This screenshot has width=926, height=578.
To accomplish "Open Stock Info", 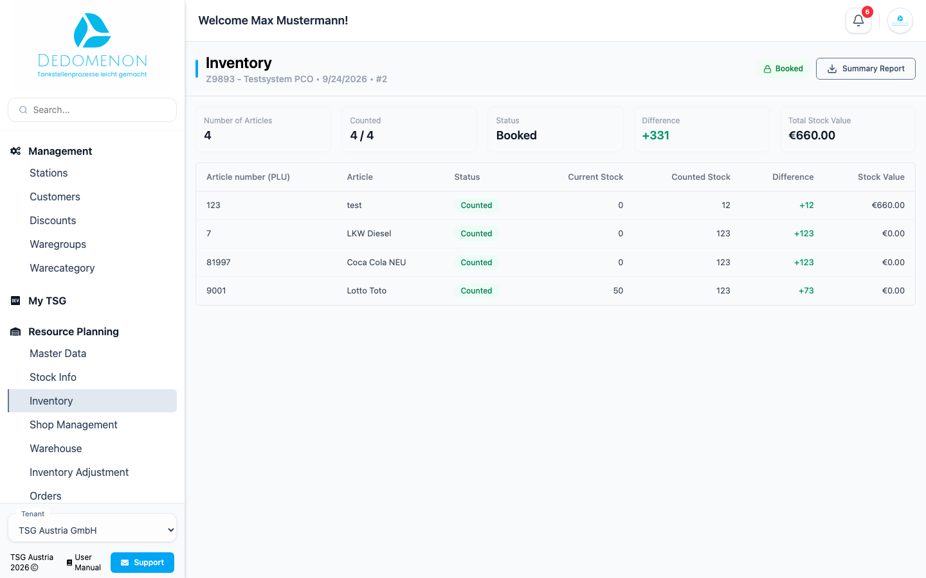I will click(x=53, y=377).
